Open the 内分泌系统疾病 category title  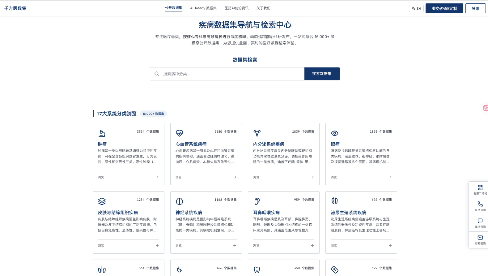269,144
